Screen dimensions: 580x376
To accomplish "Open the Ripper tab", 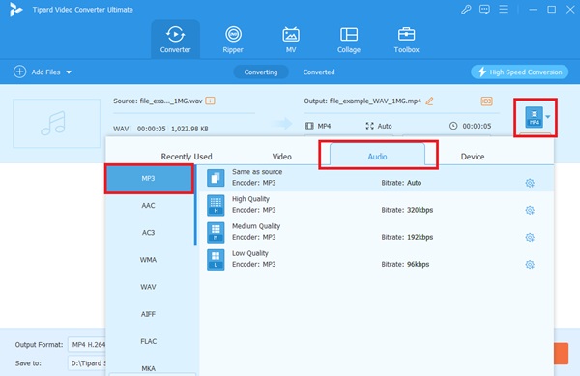I will coord(233,40).
